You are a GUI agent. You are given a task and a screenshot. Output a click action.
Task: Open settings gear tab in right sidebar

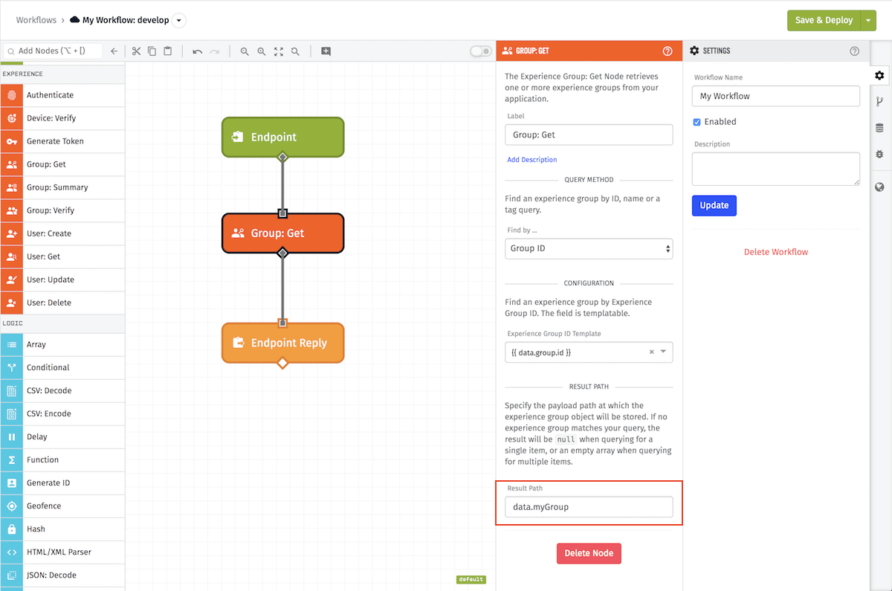click(880, 76)
